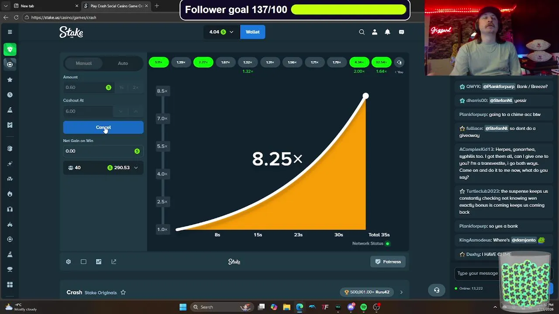Go to next high-win card arrow

(401, 292)
